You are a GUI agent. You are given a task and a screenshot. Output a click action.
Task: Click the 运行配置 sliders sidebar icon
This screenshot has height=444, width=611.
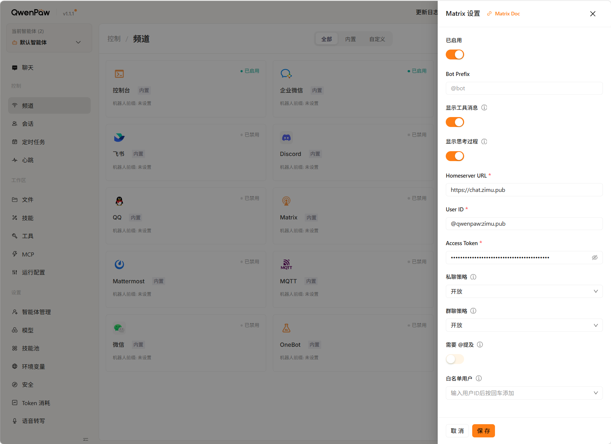coord(15,272)
